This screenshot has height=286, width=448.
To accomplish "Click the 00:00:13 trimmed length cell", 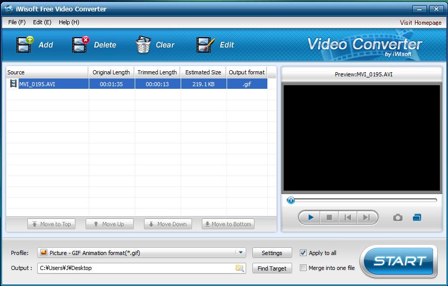I will [x=157, y=84].
